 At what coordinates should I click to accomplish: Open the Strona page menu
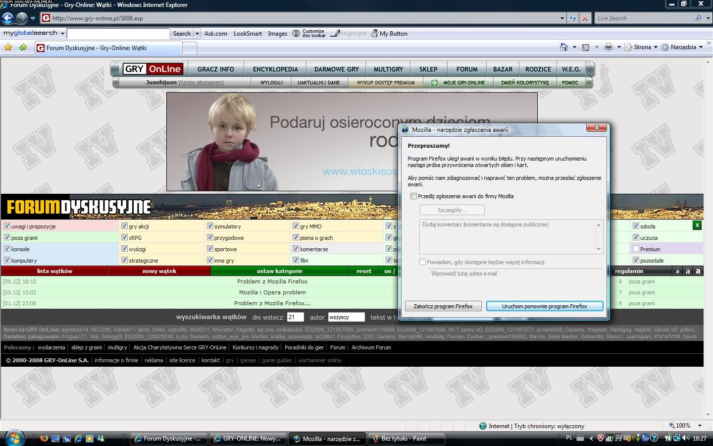pos(642,47)
